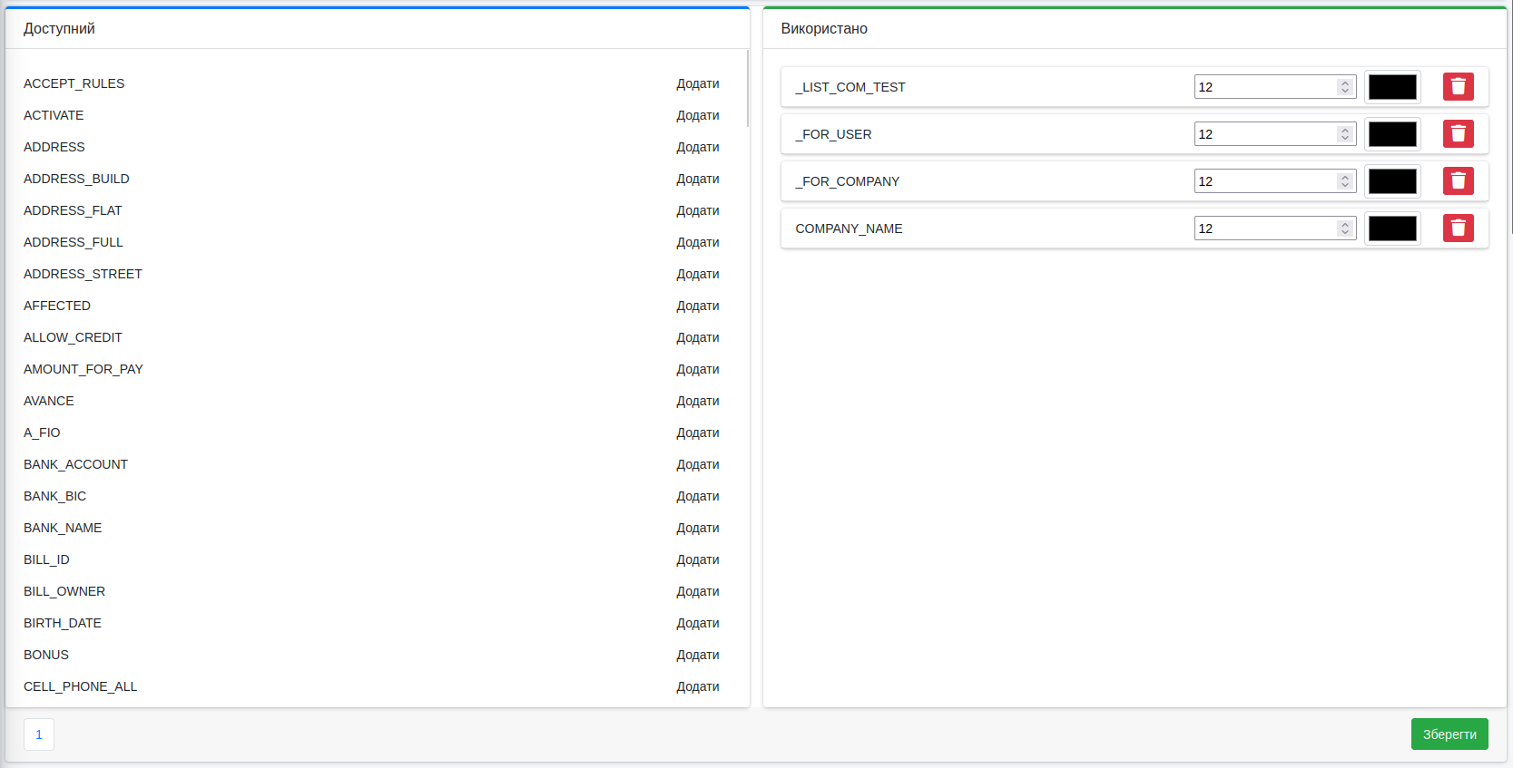Remove the _FOR_USER row using trash icon

pos(1458,134)
